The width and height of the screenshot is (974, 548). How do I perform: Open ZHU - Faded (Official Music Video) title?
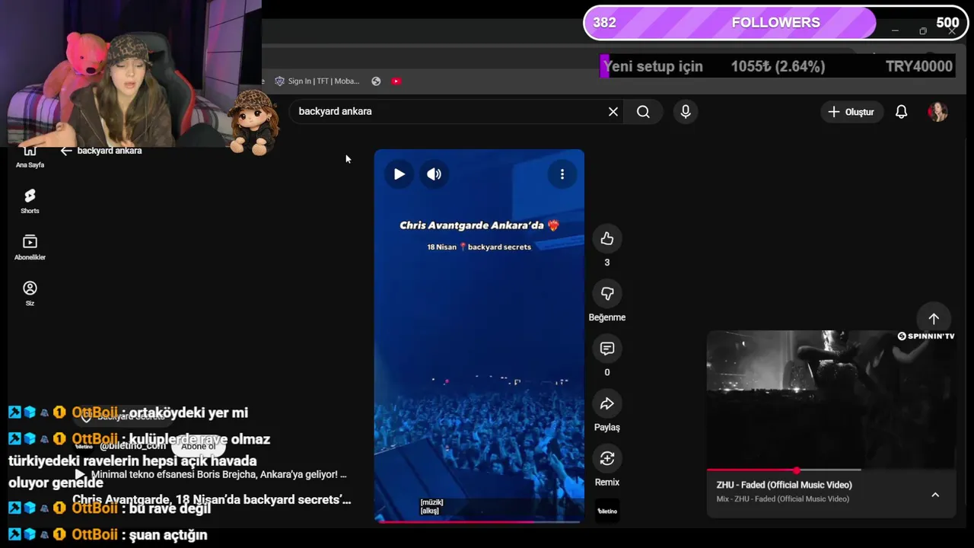[784, 485]
